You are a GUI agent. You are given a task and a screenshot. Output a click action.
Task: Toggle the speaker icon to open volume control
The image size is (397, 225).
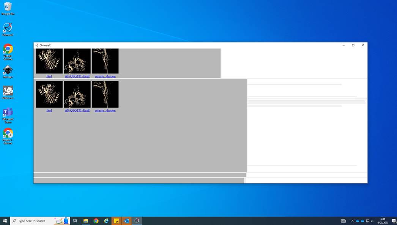click(372, 220)
